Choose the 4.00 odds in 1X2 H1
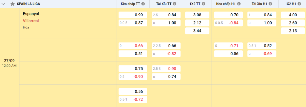306x107 pixels. coord(293,15)
